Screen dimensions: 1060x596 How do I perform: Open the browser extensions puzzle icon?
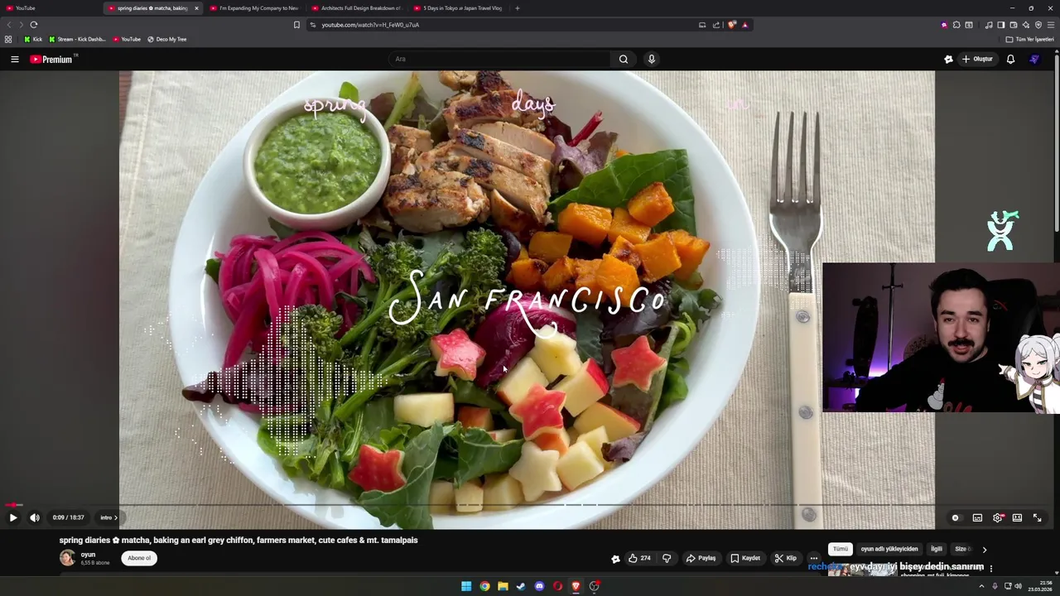[956, 25]
